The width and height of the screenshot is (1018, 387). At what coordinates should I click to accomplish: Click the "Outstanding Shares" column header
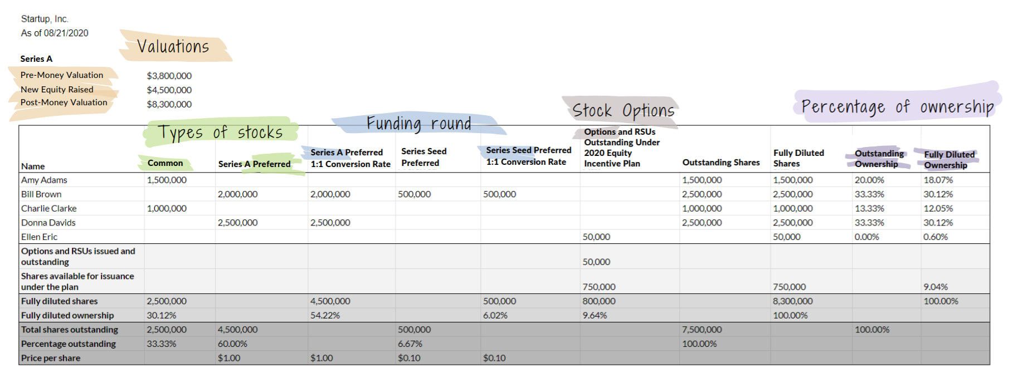point(721,163)
